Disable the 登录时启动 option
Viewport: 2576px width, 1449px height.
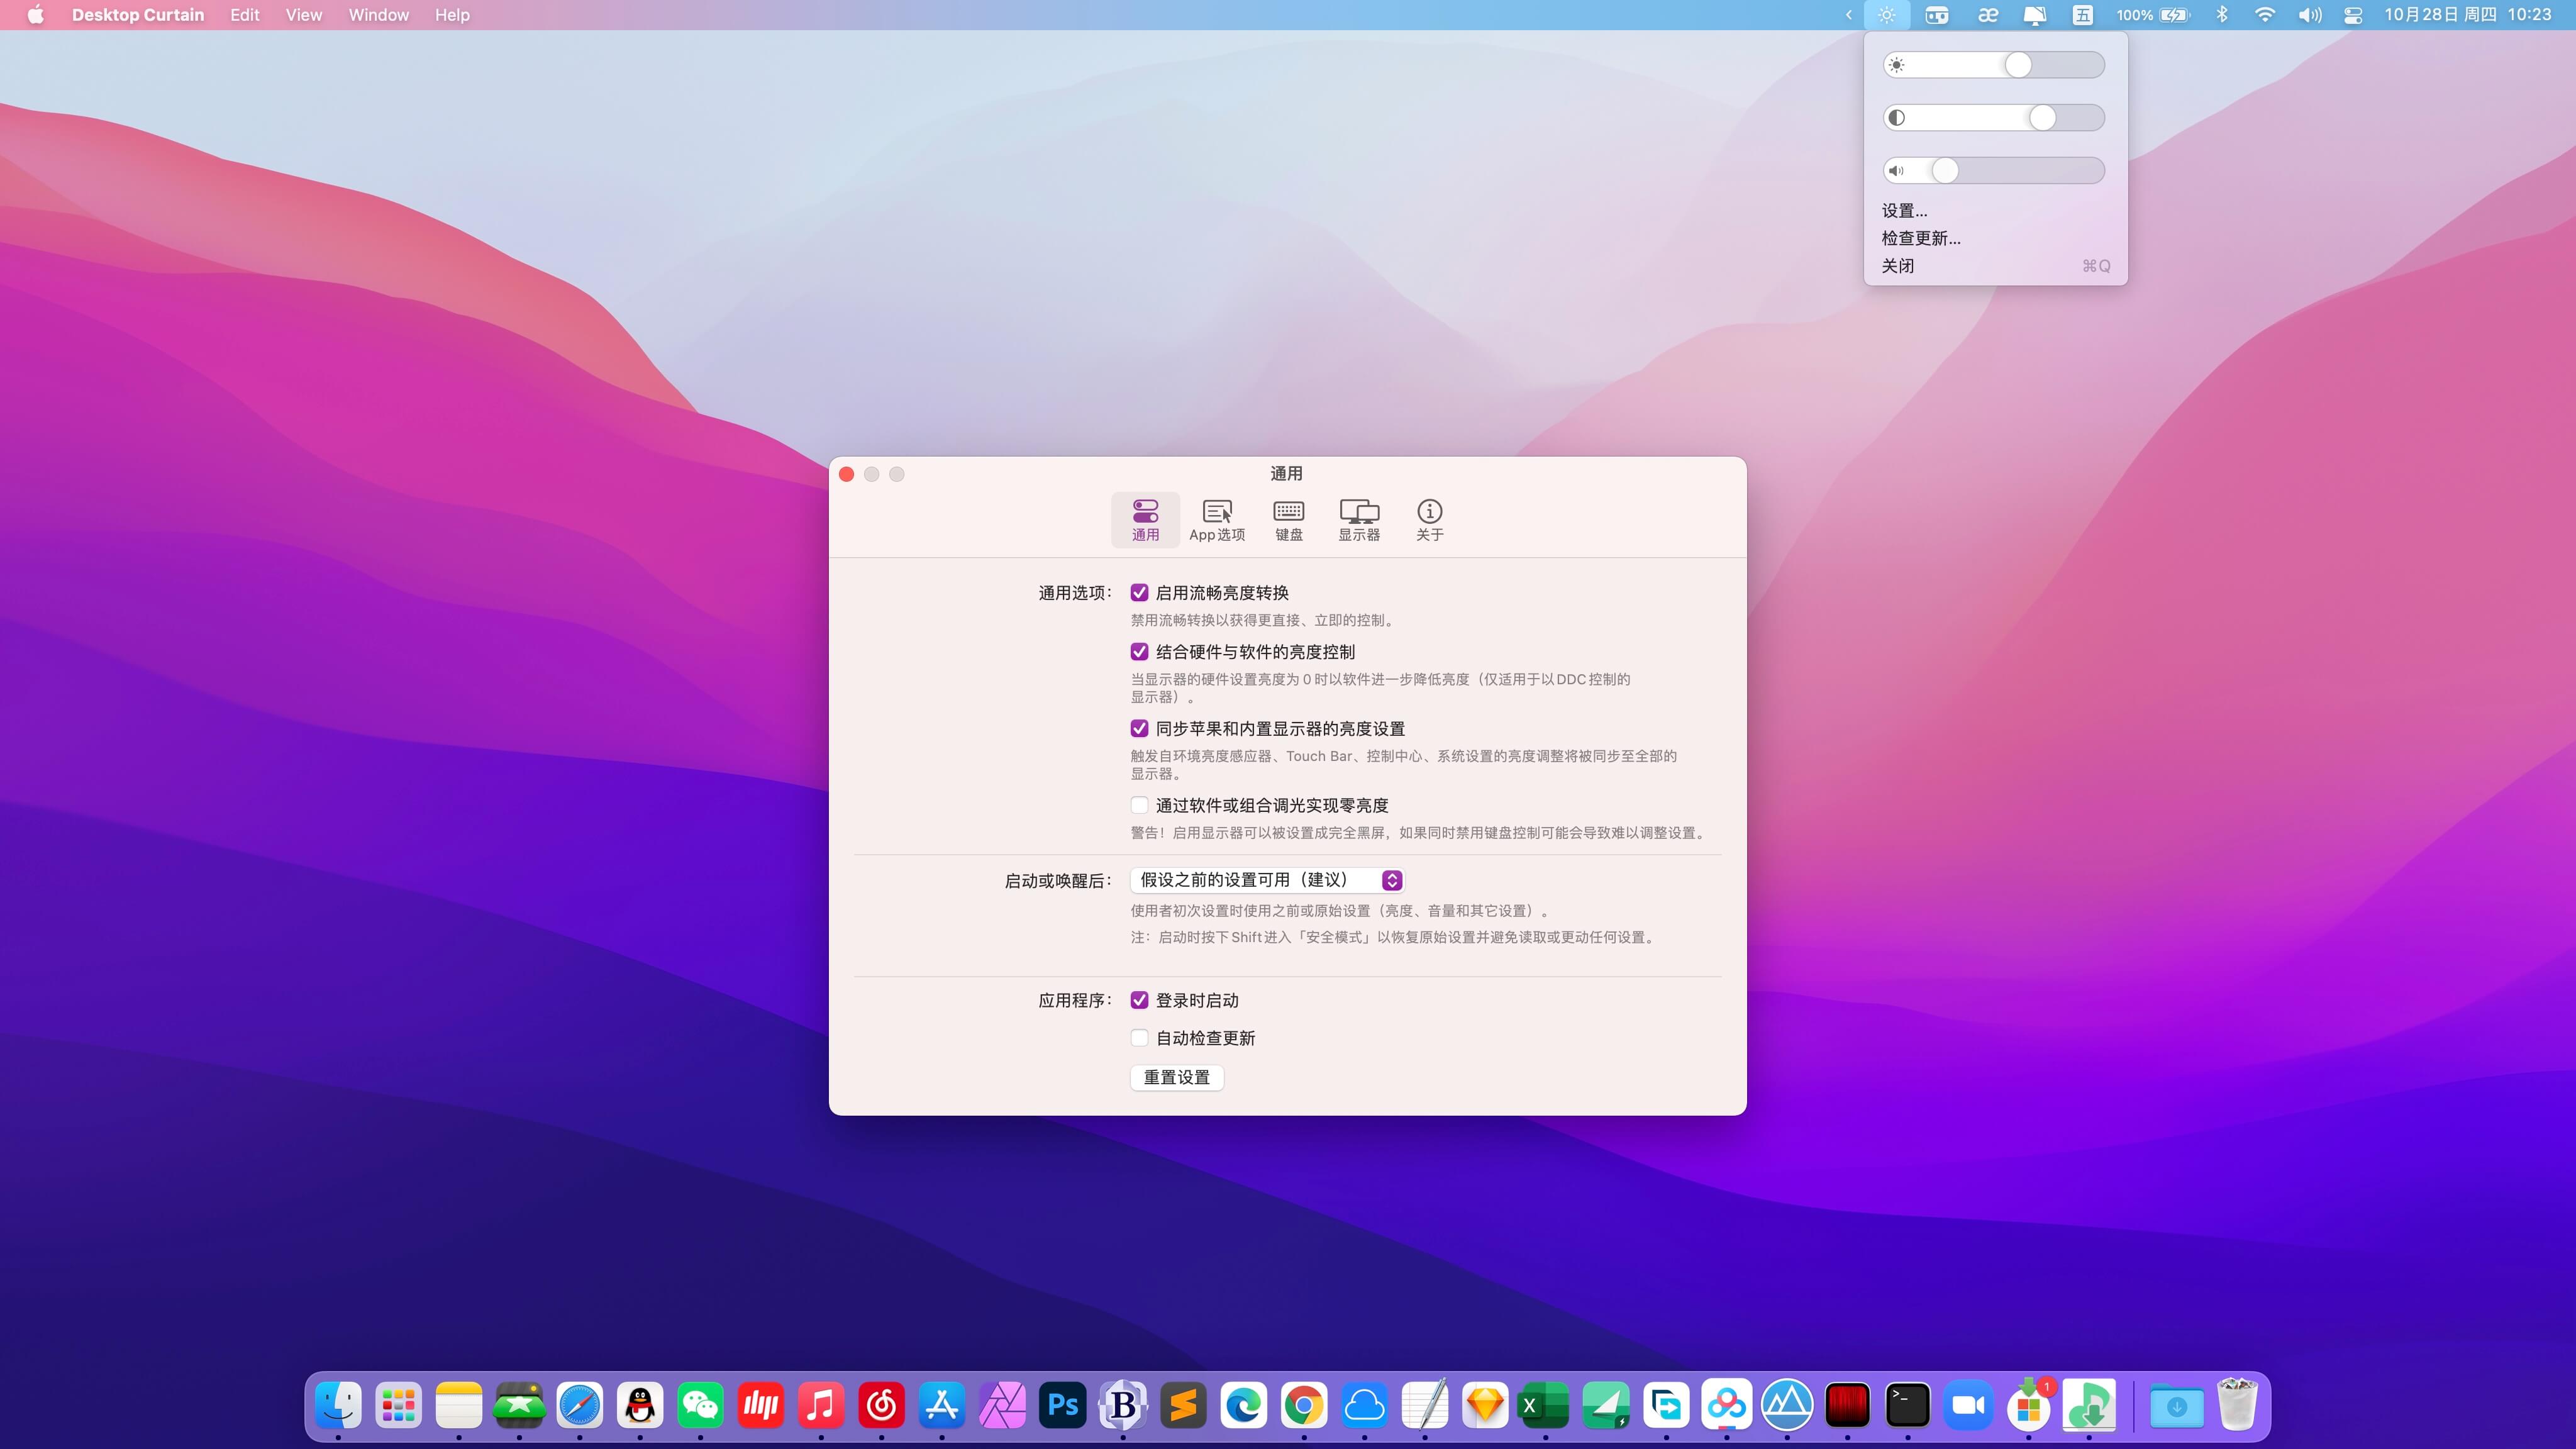[1139, 999]
